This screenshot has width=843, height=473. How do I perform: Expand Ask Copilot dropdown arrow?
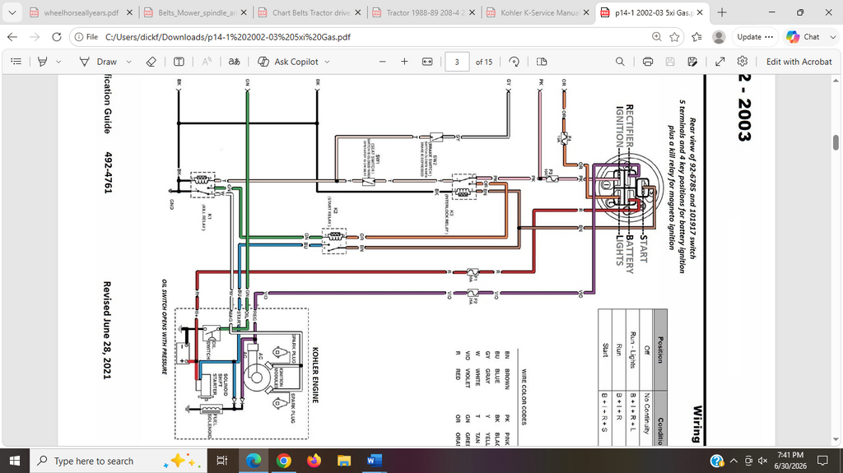tap(327, 62)
